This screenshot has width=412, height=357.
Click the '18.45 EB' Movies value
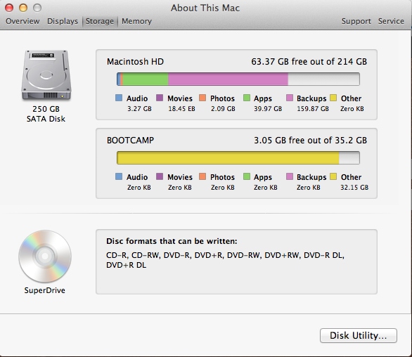[181, 109]
